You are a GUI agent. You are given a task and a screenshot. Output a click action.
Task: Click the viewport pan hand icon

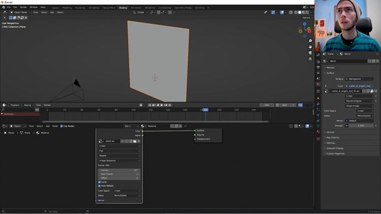pyautogui.click(x=310, y=47)
